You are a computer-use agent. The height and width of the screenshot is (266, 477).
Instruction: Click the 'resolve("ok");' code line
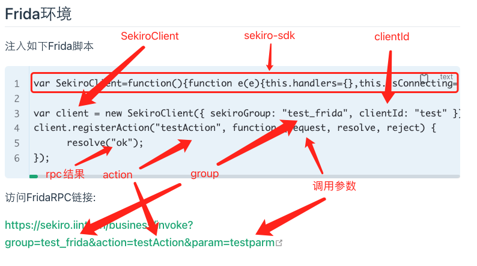click(x=105, y=142)
